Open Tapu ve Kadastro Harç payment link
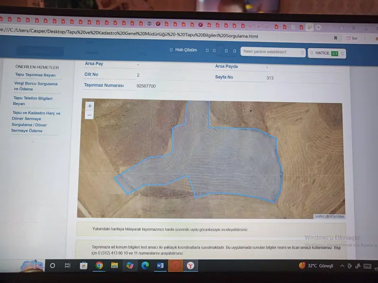The height and width of the screenshot is (283, 378). pyautogui.click(x=36, y=122)
